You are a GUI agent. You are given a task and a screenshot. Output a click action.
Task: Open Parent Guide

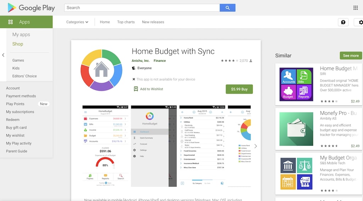[16, 151]
